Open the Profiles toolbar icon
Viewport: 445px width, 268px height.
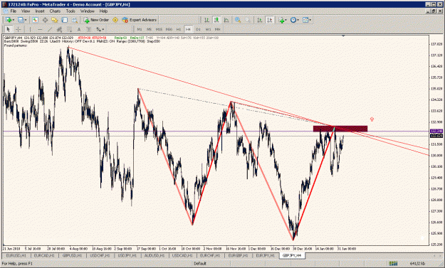pos(21,20)
